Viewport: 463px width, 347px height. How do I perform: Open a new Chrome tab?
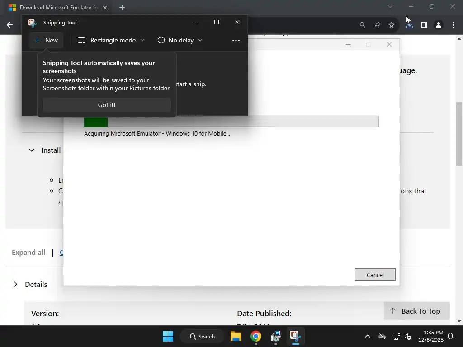(122, 8)
